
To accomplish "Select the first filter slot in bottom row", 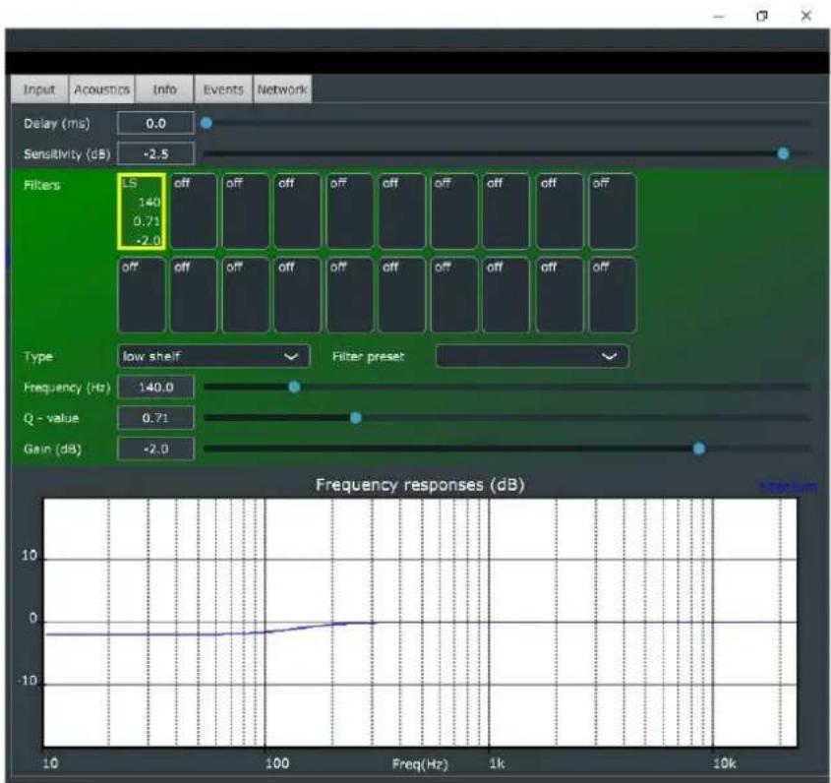I will click(142, 295).
